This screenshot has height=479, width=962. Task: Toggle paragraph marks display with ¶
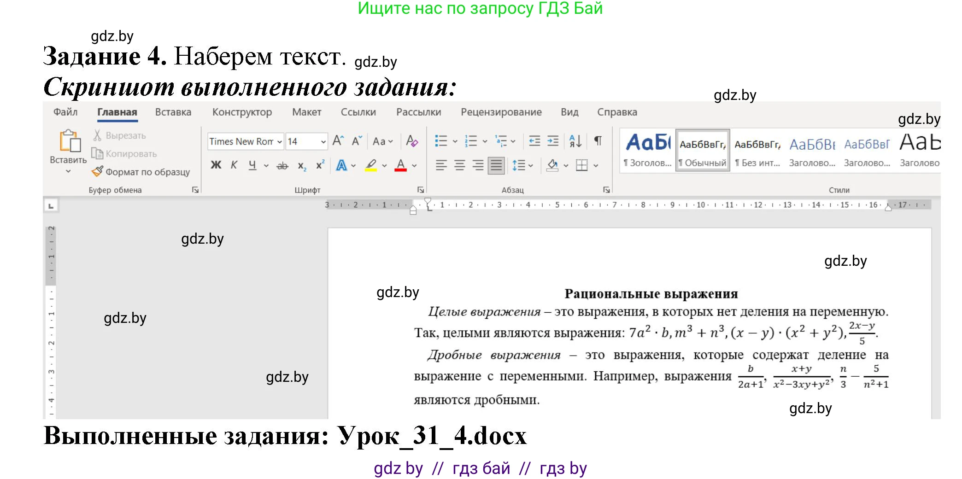pyautogui.click(x=597, y=141)
